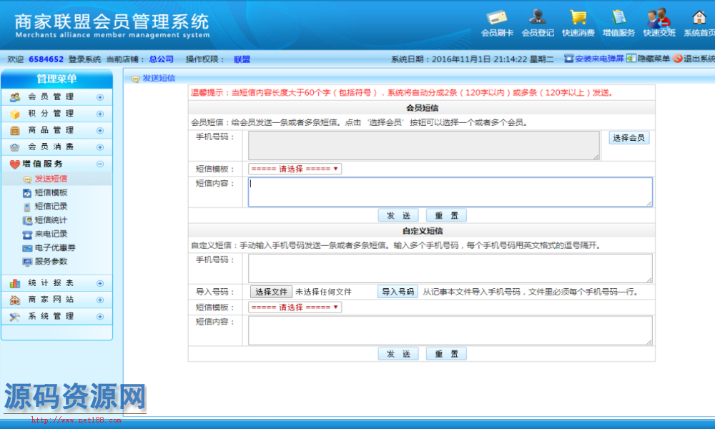Screen dimensions: 715x429
Task: Expand 会员管理 with its plus button
Action: [100, 97]
